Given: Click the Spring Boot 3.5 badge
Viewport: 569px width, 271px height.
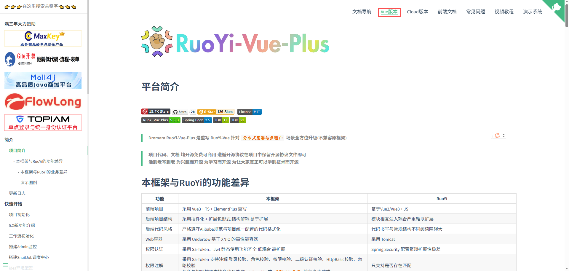Looking at the screenshot, I should (197, 120).
